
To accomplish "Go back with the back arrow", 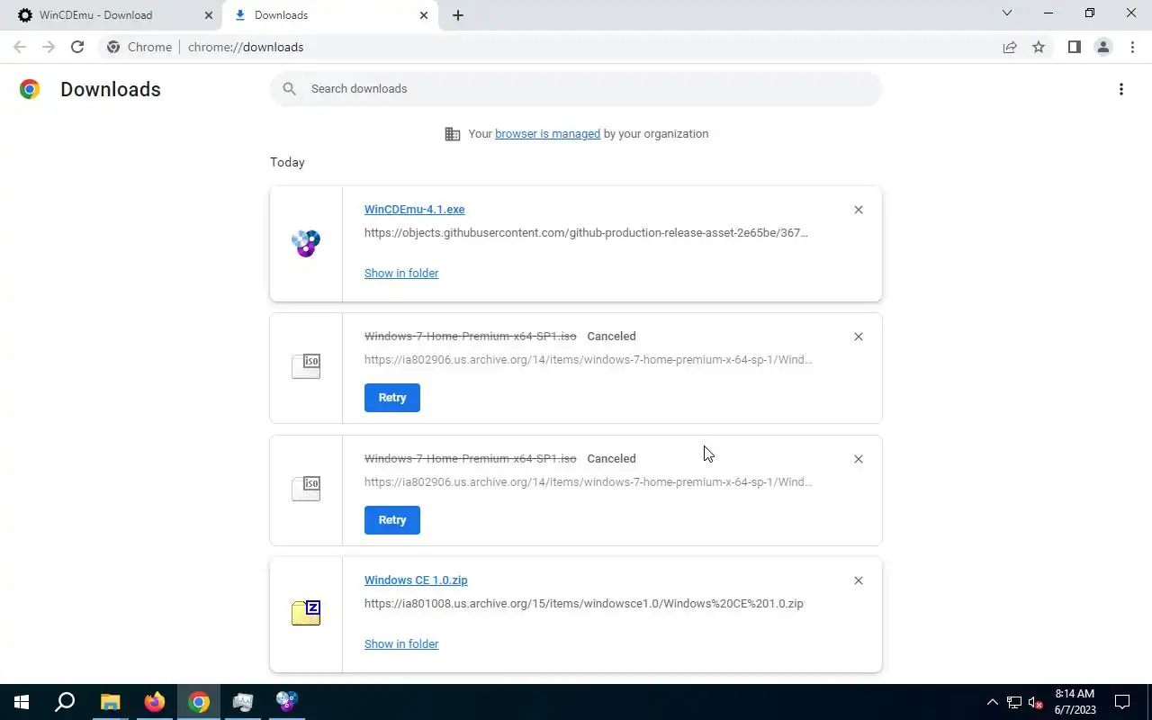I will (x=20, y=47).
